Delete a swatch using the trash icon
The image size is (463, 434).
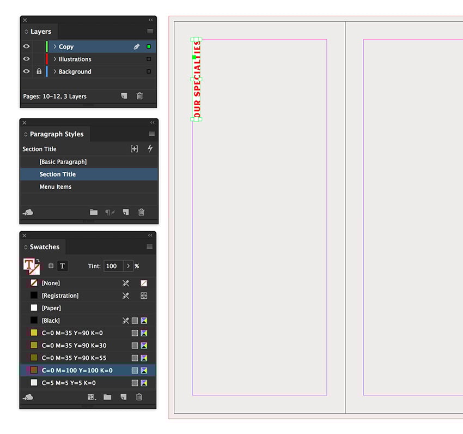(x=139, y=397)
